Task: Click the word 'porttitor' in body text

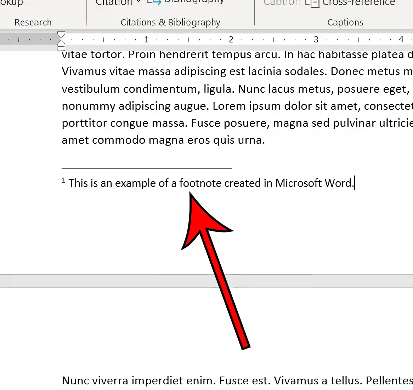Action: coord(84,123)
